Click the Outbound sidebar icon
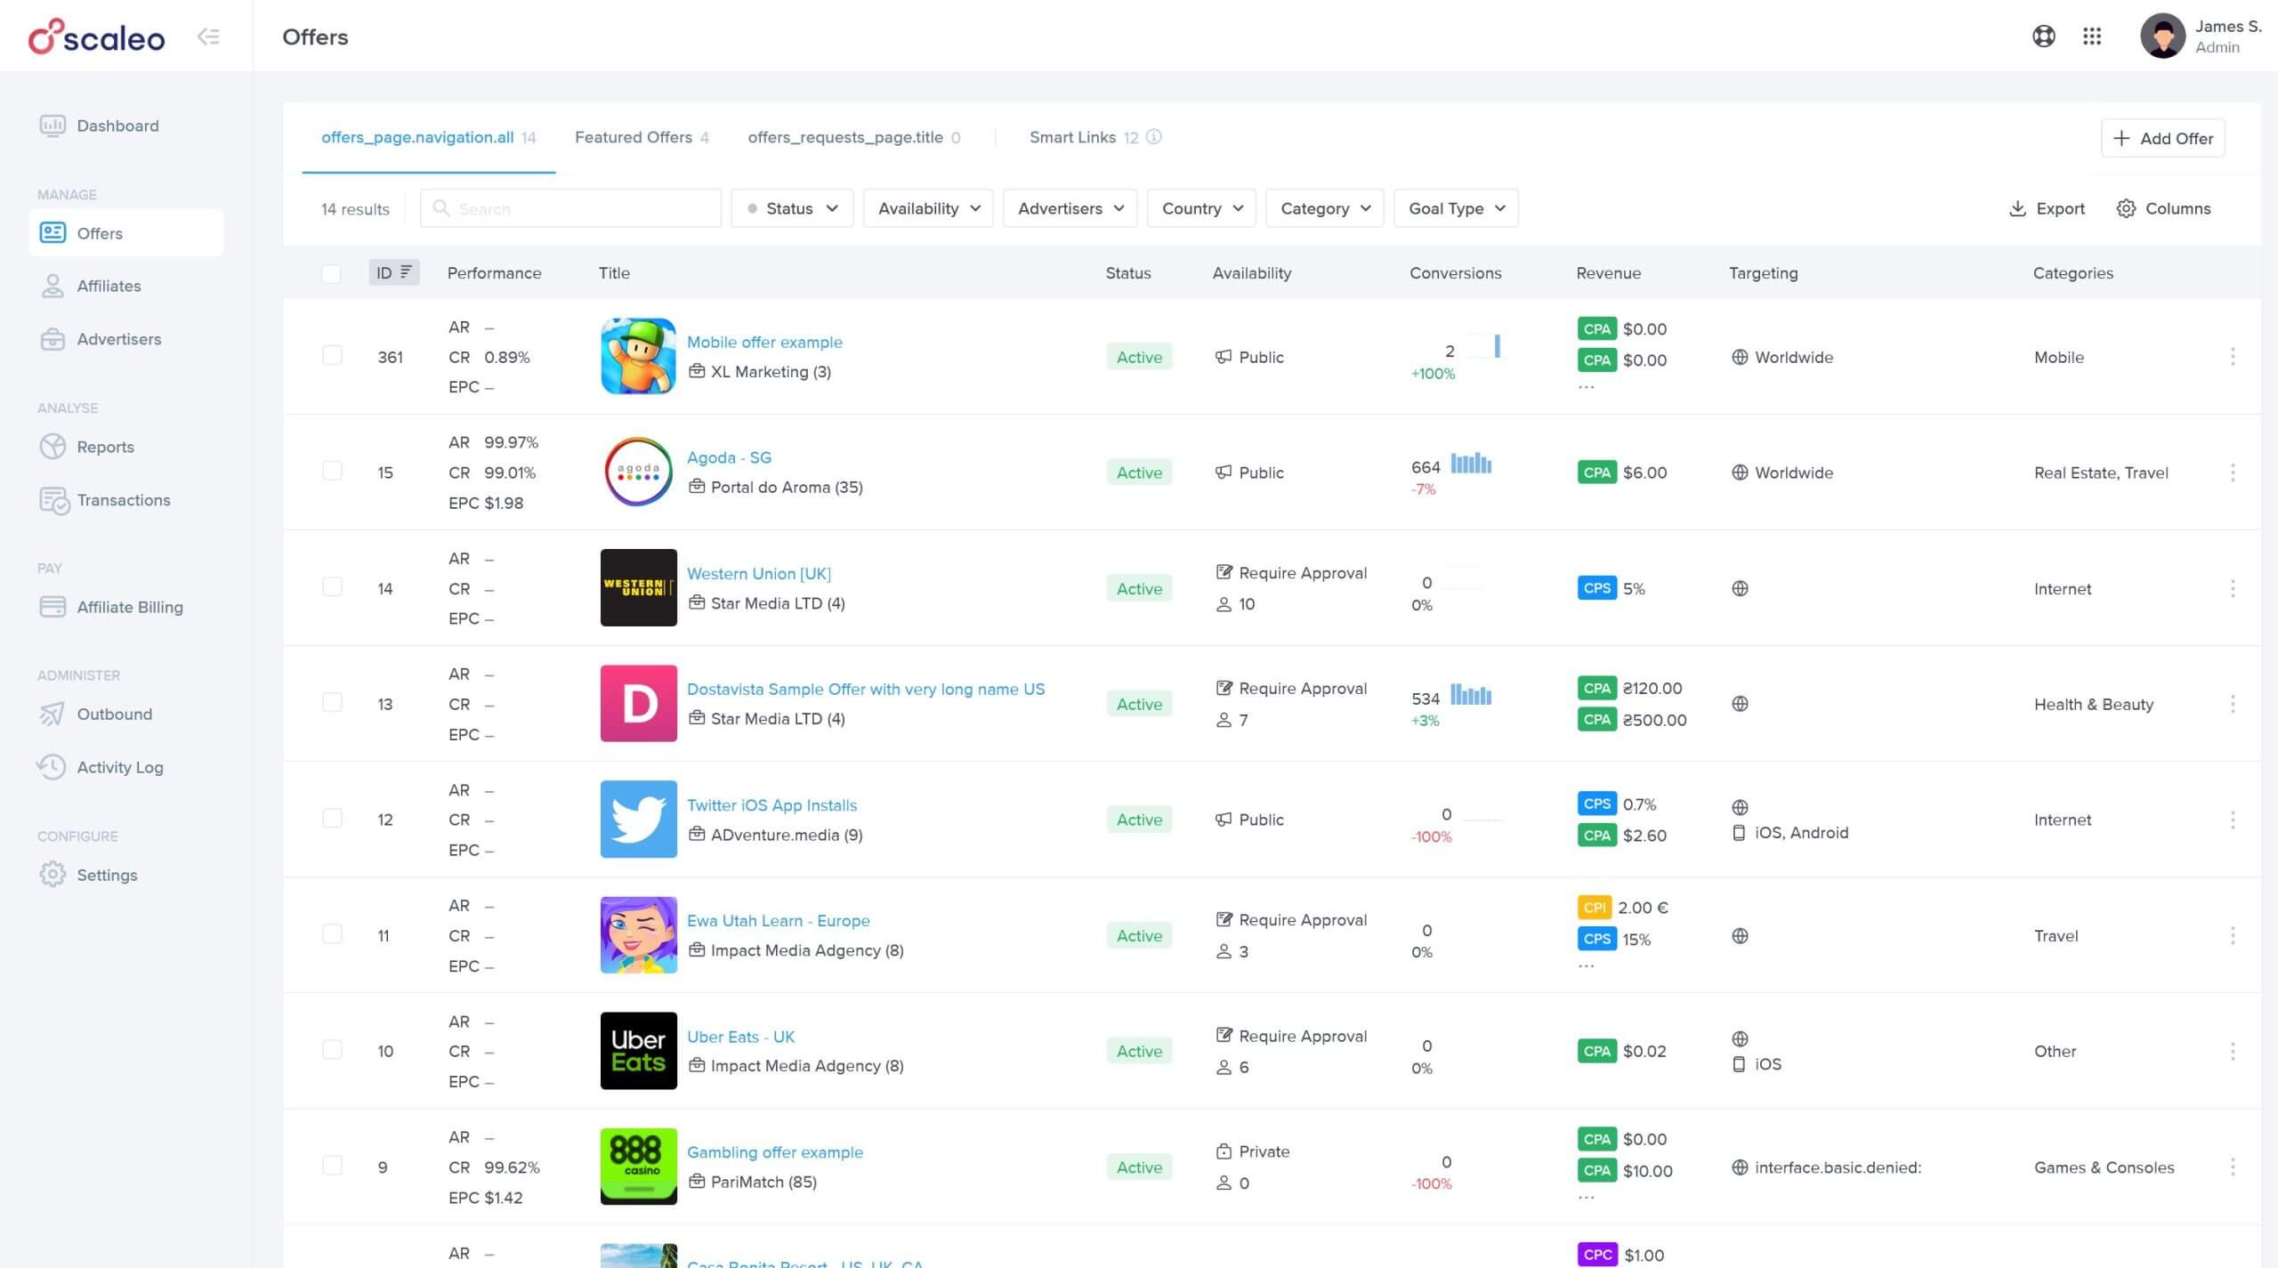Viewport: 2278px width, 1268px height. click(x=52, y=714)
